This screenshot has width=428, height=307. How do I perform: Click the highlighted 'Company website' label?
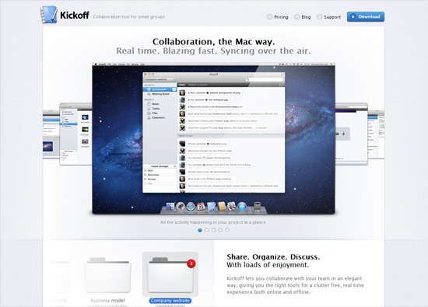tap(170, 301)
